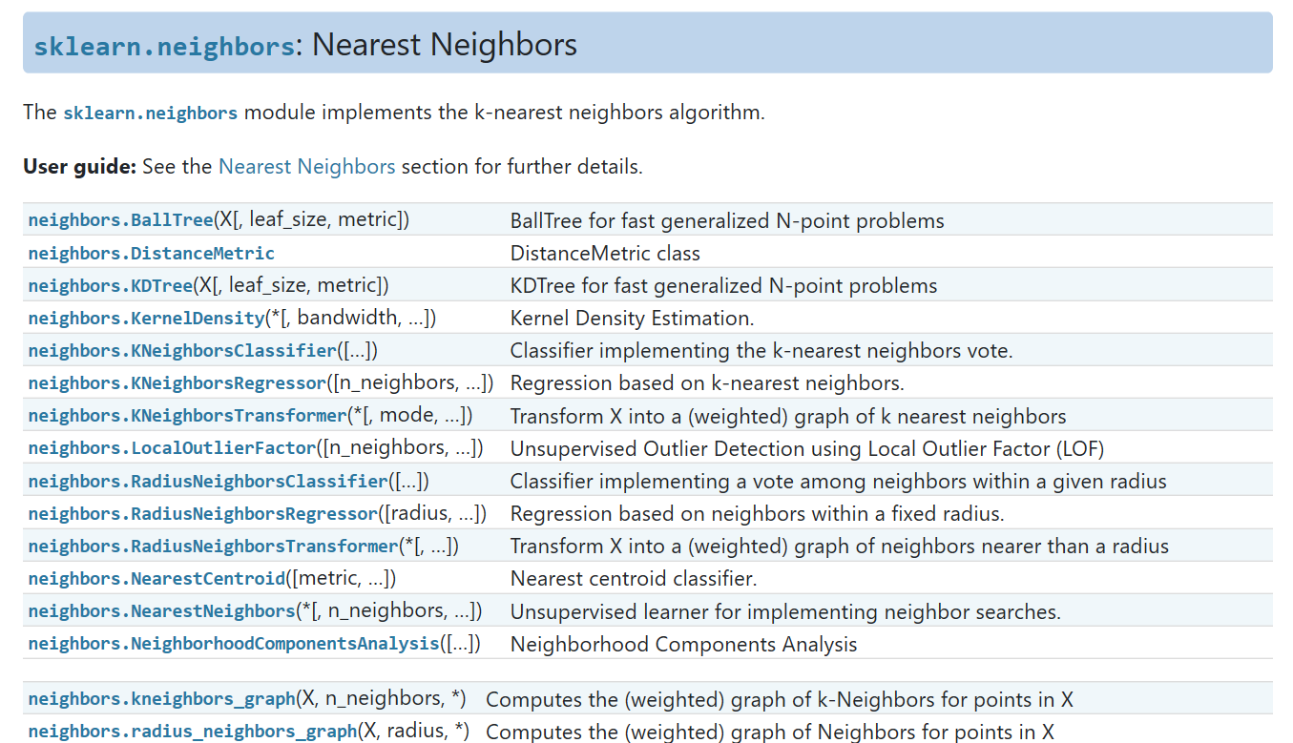The width and height of the screenshot is (1293, 743).
Task: Open the sklearn.neighbors header link
Action: click(x=164, y=46)
